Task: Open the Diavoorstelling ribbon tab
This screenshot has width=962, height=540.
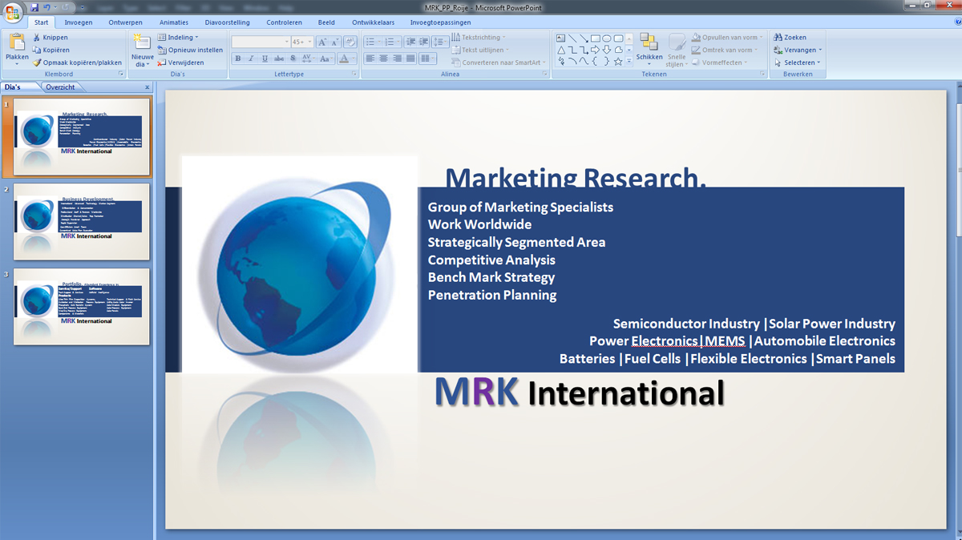Action: pyautogui.click(x=228, y=22)
